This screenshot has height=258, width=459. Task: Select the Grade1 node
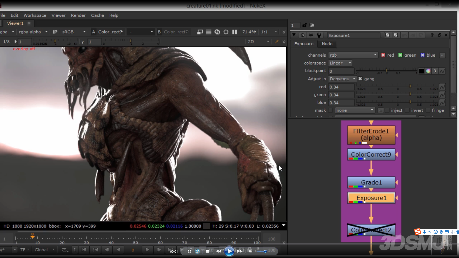(371, 182)
